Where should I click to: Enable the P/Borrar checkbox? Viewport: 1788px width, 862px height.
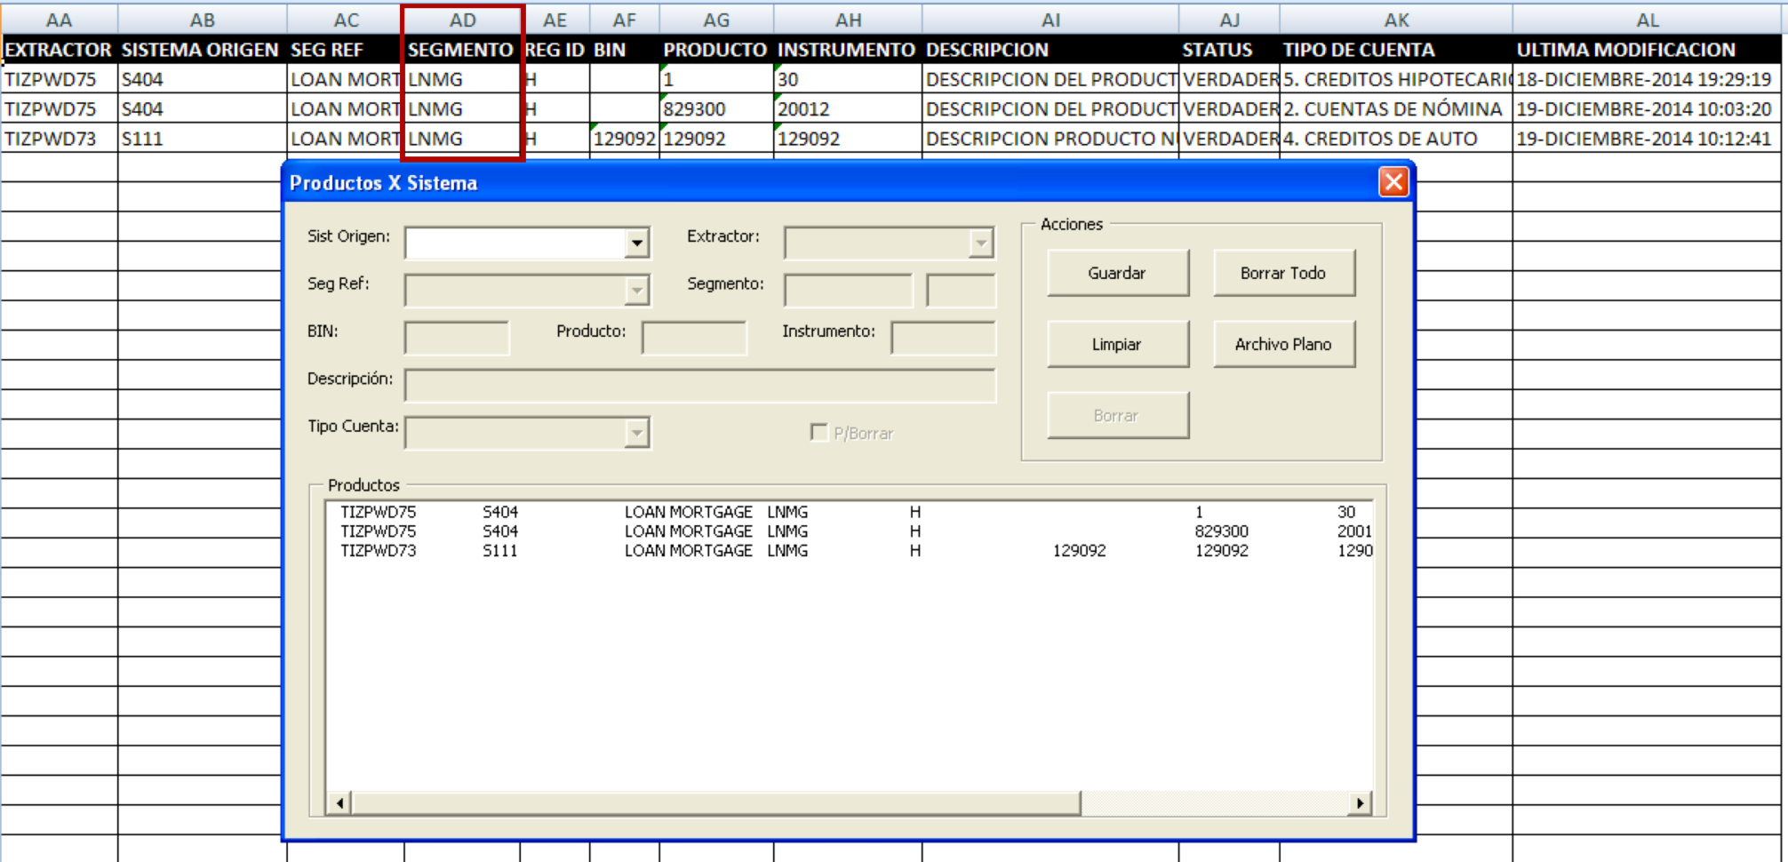click(x=818, y=433)
